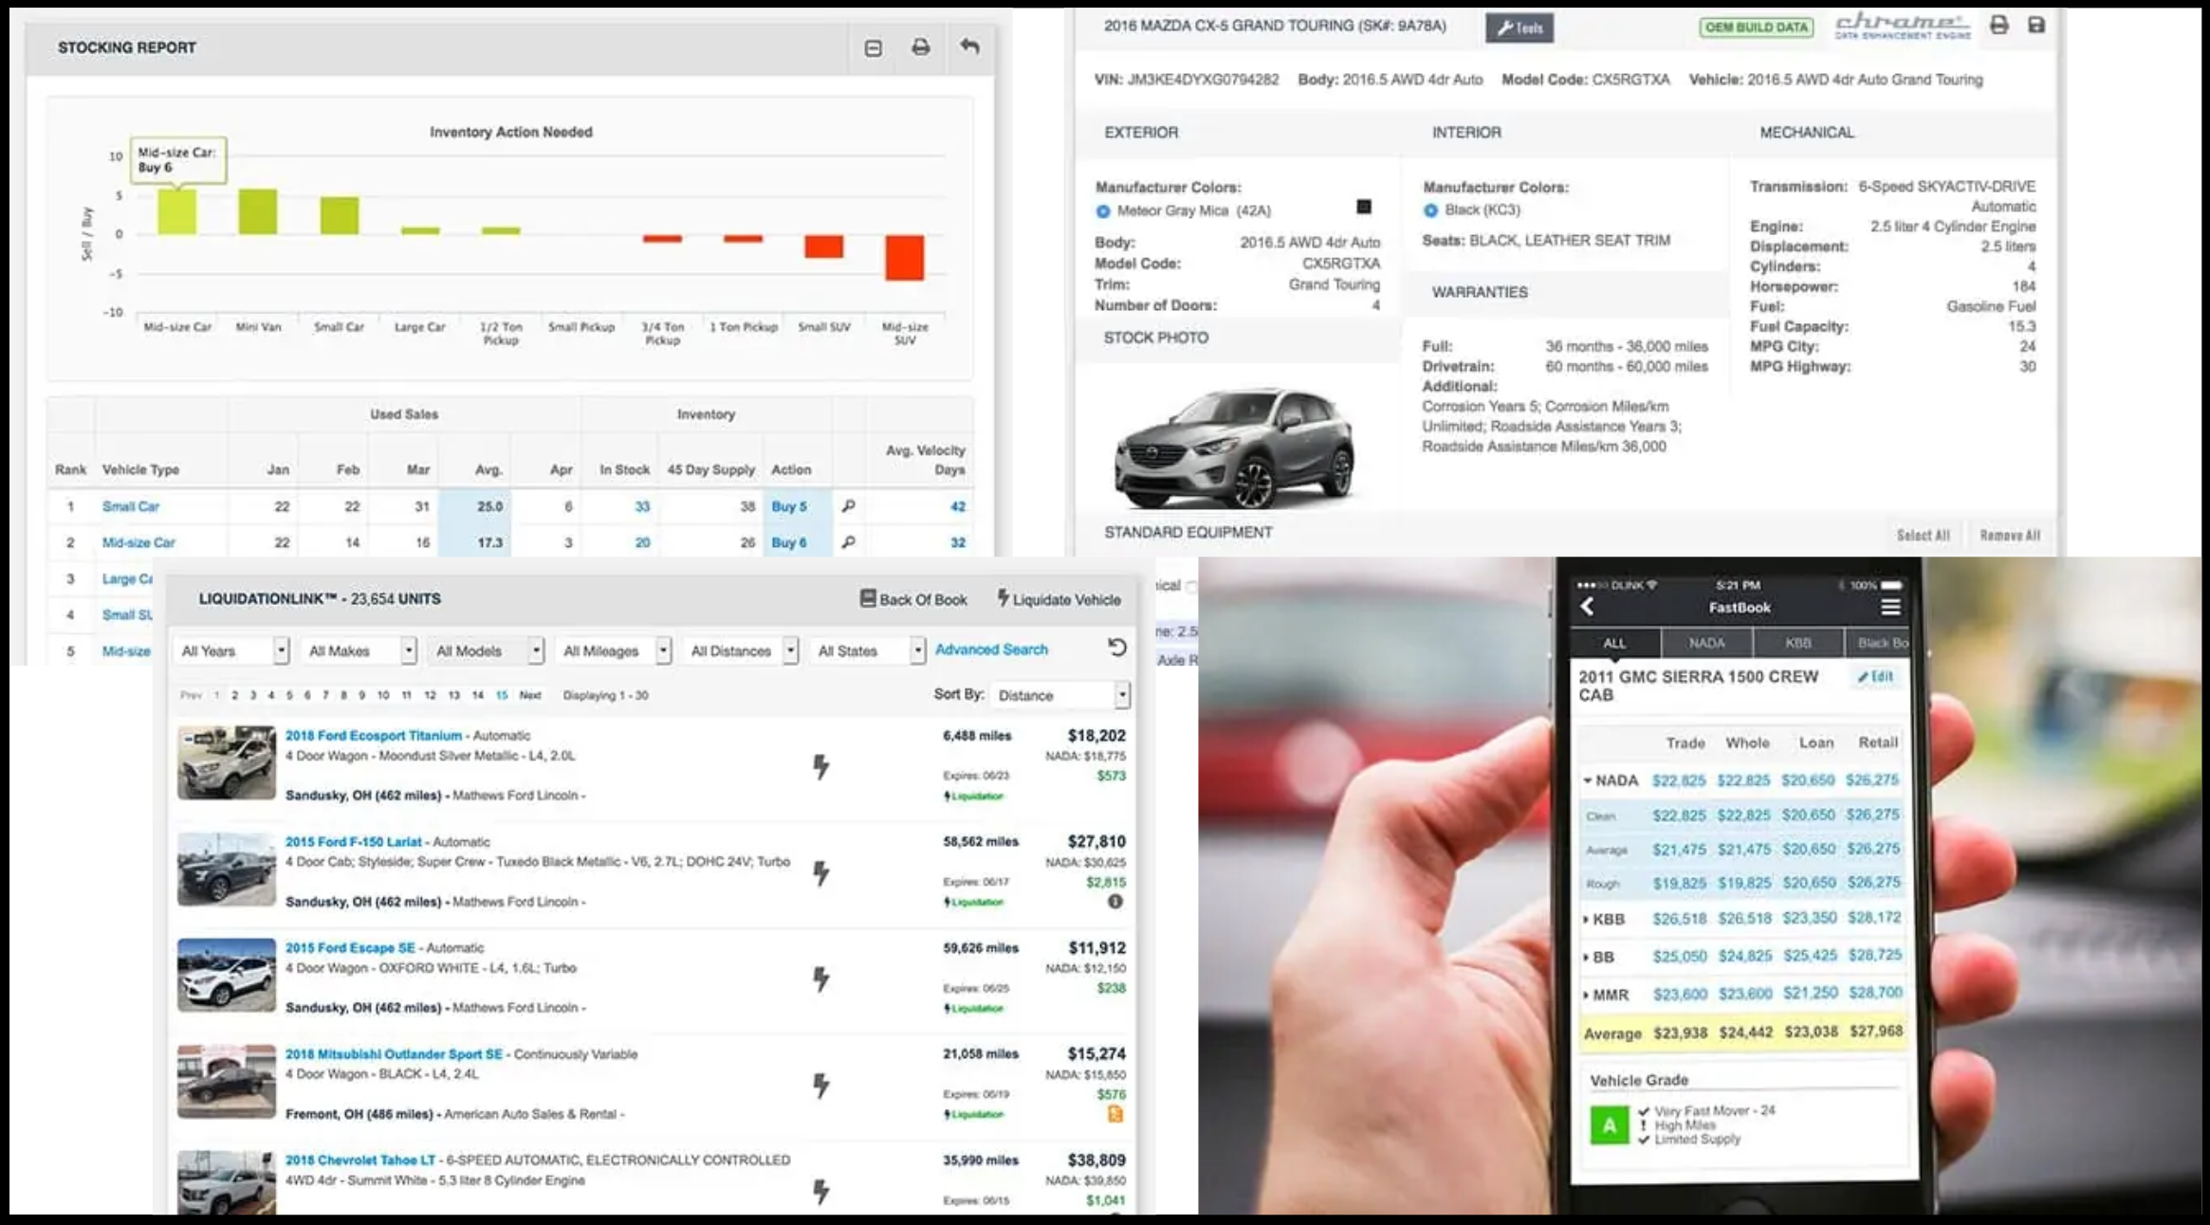Click the Buy 6 action for Mid-size Car
The height and width of the screenshot is (1225, 2210).
pos(789,542)
